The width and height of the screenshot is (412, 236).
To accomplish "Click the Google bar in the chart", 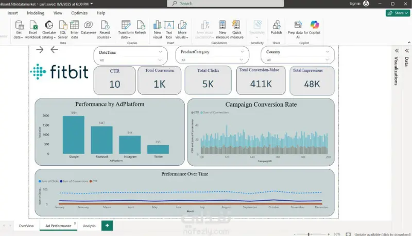I will 74,135.
